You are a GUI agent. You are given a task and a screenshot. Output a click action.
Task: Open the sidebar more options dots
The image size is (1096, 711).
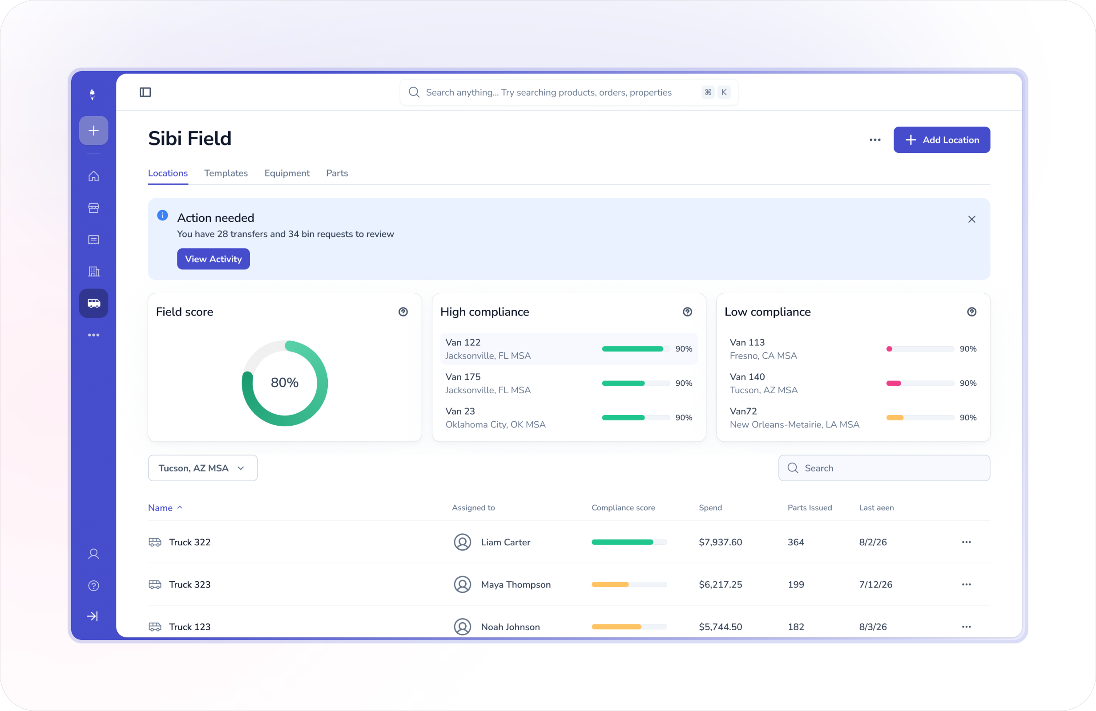pyautogui.click(x=93, y=335)
